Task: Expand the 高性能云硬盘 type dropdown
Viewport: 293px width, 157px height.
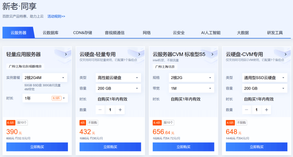Action: coord(118,78)
